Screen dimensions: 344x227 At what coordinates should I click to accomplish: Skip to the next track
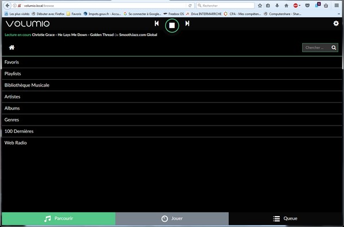(187, 24)
